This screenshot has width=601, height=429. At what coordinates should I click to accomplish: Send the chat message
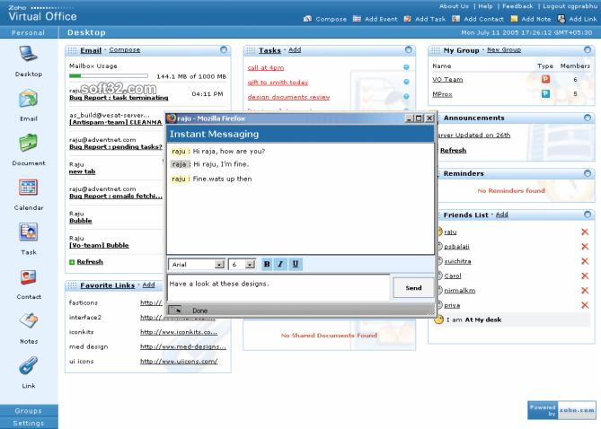413,288
